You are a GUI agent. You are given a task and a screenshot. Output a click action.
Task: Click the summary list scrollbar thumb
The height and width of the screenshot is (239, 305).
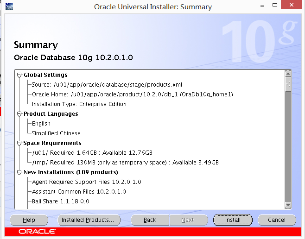pyautogui.click(x=288, y=84)
